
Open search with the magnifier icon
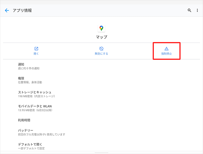pos(189,10)
